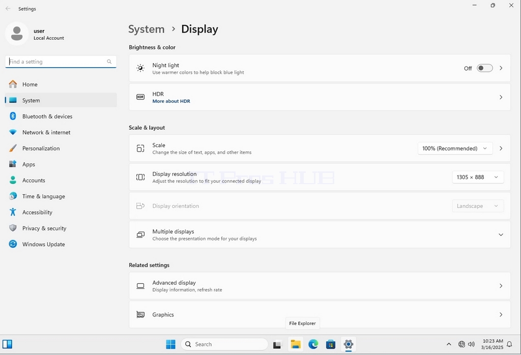Open Network & internet category
Screen dimensions: 521x355
point(61,132)
